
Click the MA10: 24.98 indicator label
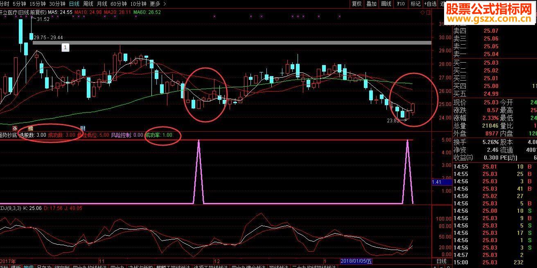coord(88,12)
